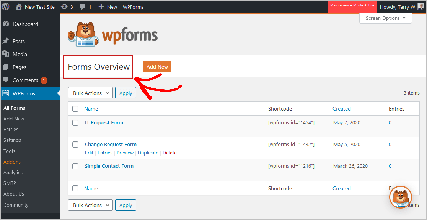
Task: Open About Us in WPForms submenu
Action: (14, 194)
